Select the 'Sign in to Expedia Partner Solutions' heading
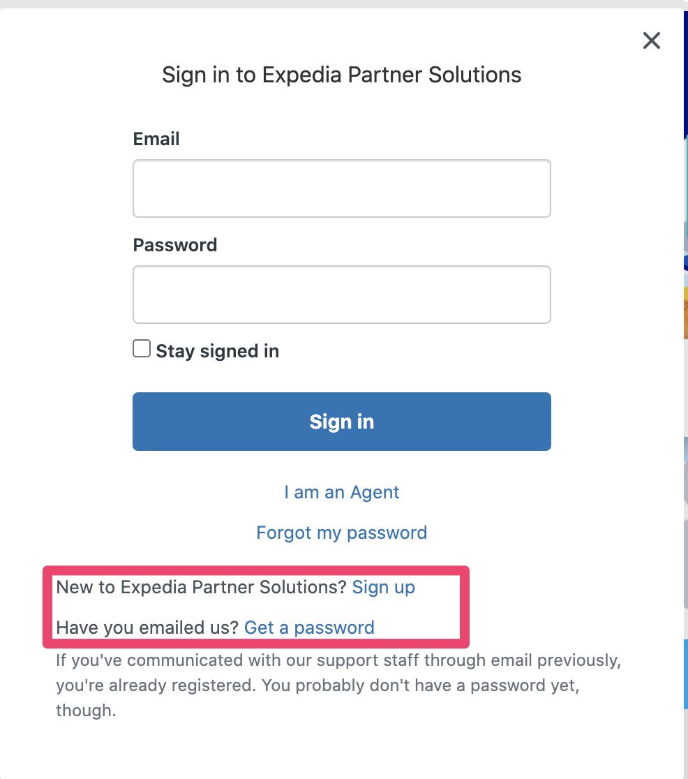The image size is (688, 779). point(342,75)
